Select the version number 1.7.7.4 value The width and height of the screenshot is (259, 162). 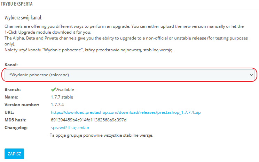tap(57, 105)
